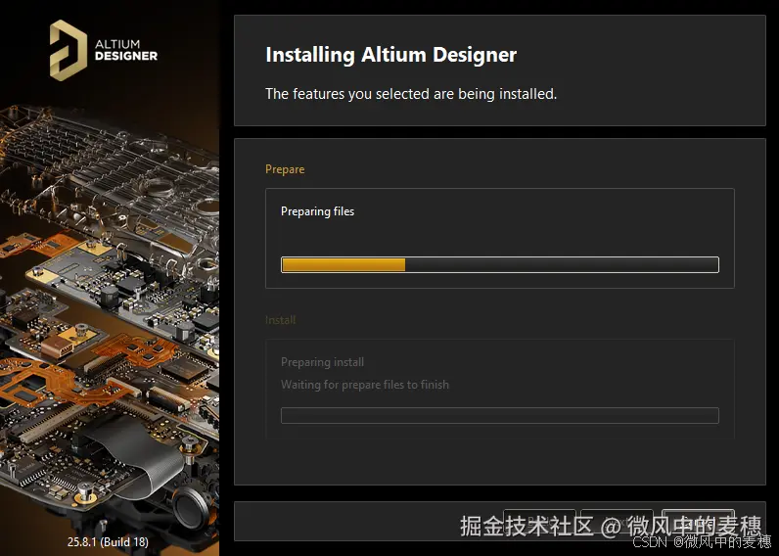Click 'Waiting for prepare files to finish' text

[x=365, y=385]
